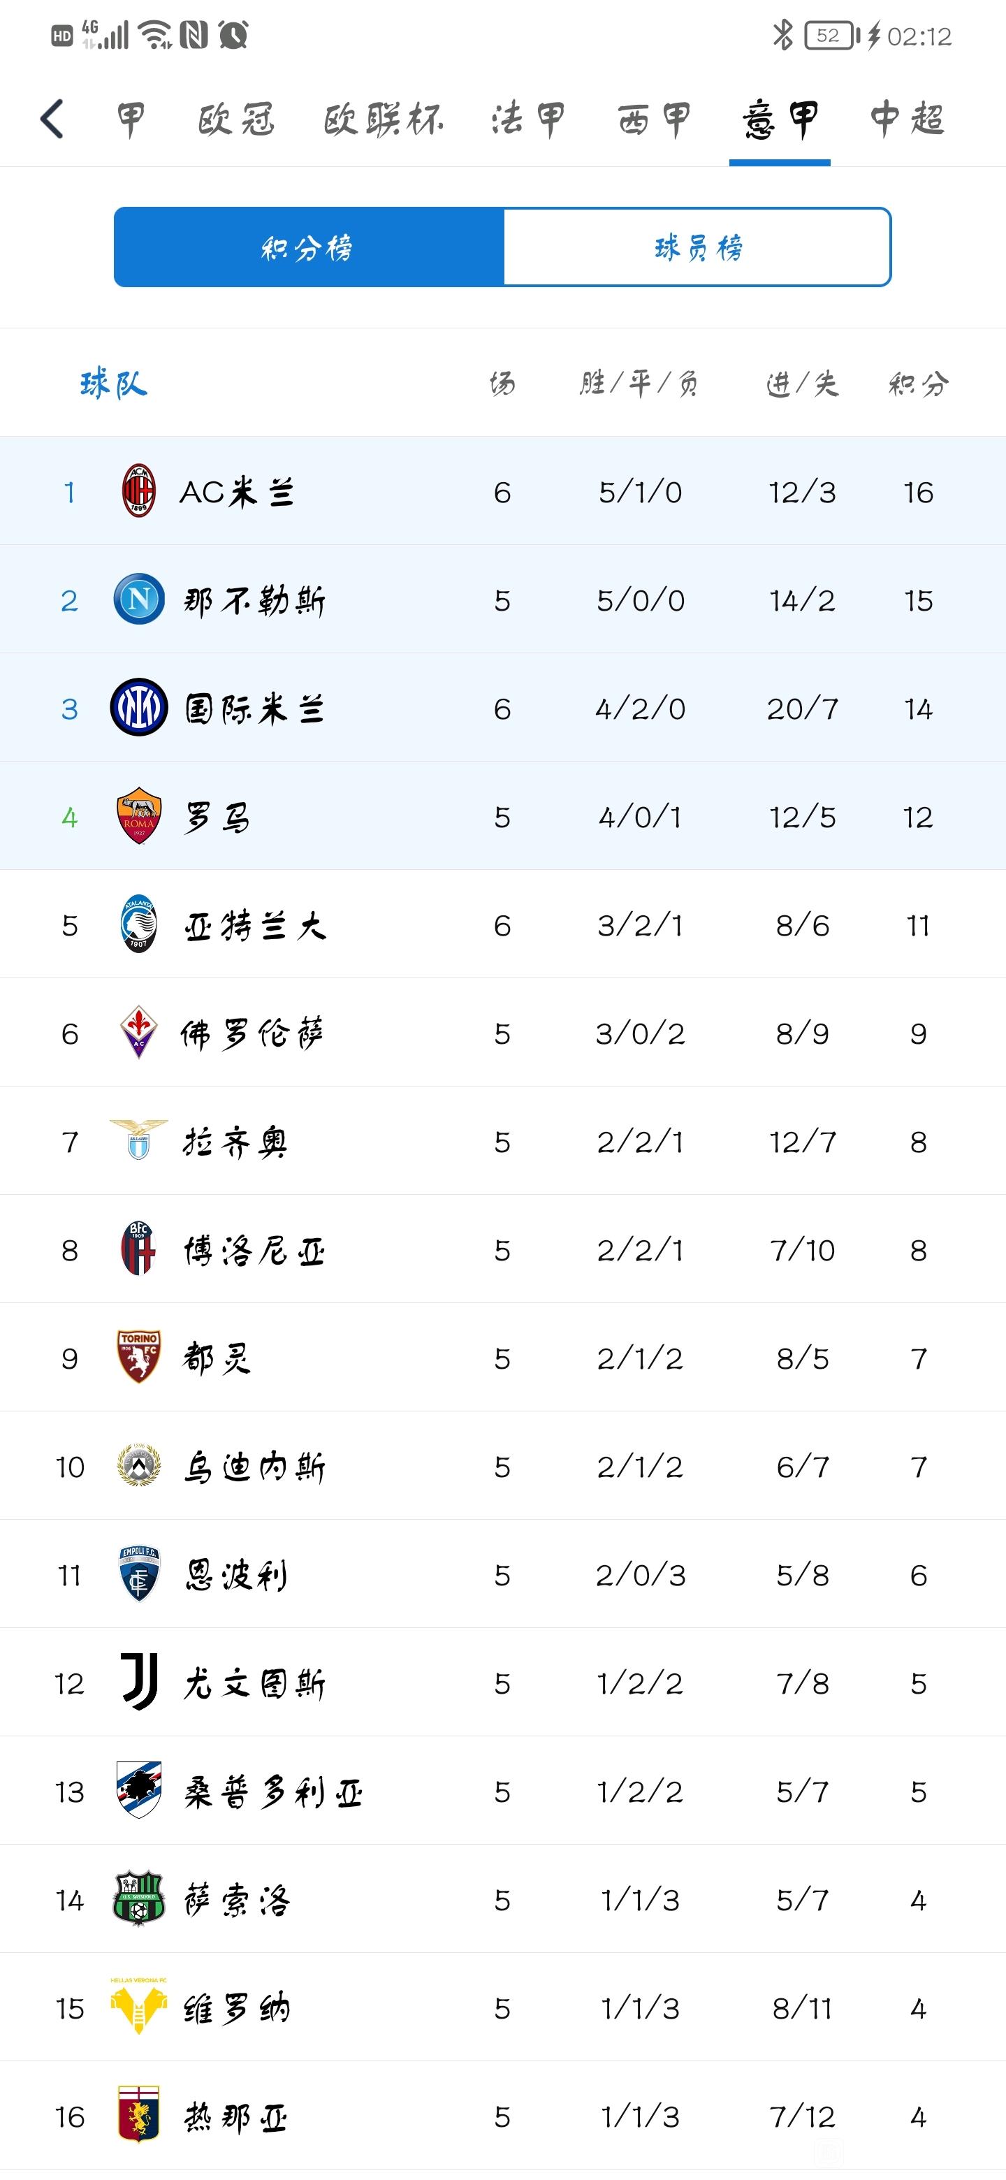Tap the Genoa club crest
Screen dimensions: 1006x2180
click(139, 2116)
